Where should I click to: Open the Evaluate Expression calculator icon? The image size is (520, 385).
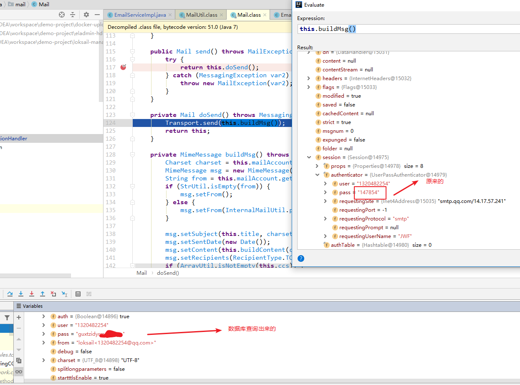click(78, 294)
